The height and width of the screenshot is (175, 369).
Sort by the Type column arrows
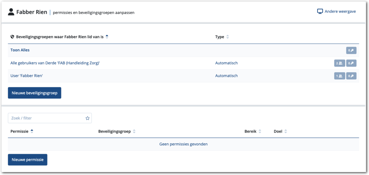pyautogui.click(x=228, y=37)
